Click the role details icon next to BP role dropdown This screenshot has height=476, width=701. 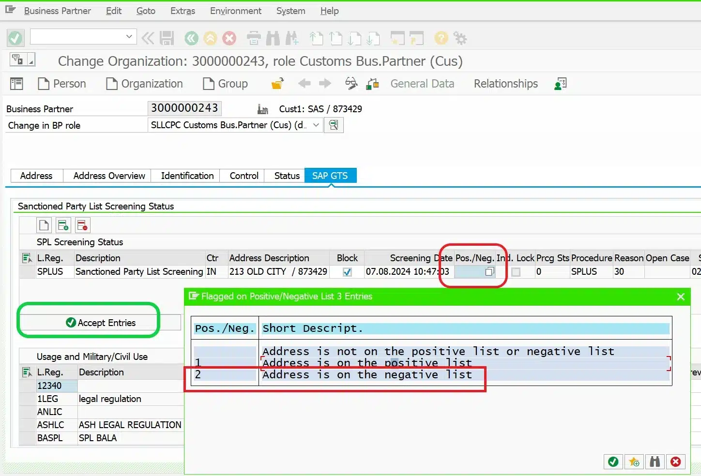(x=334, y=125)
